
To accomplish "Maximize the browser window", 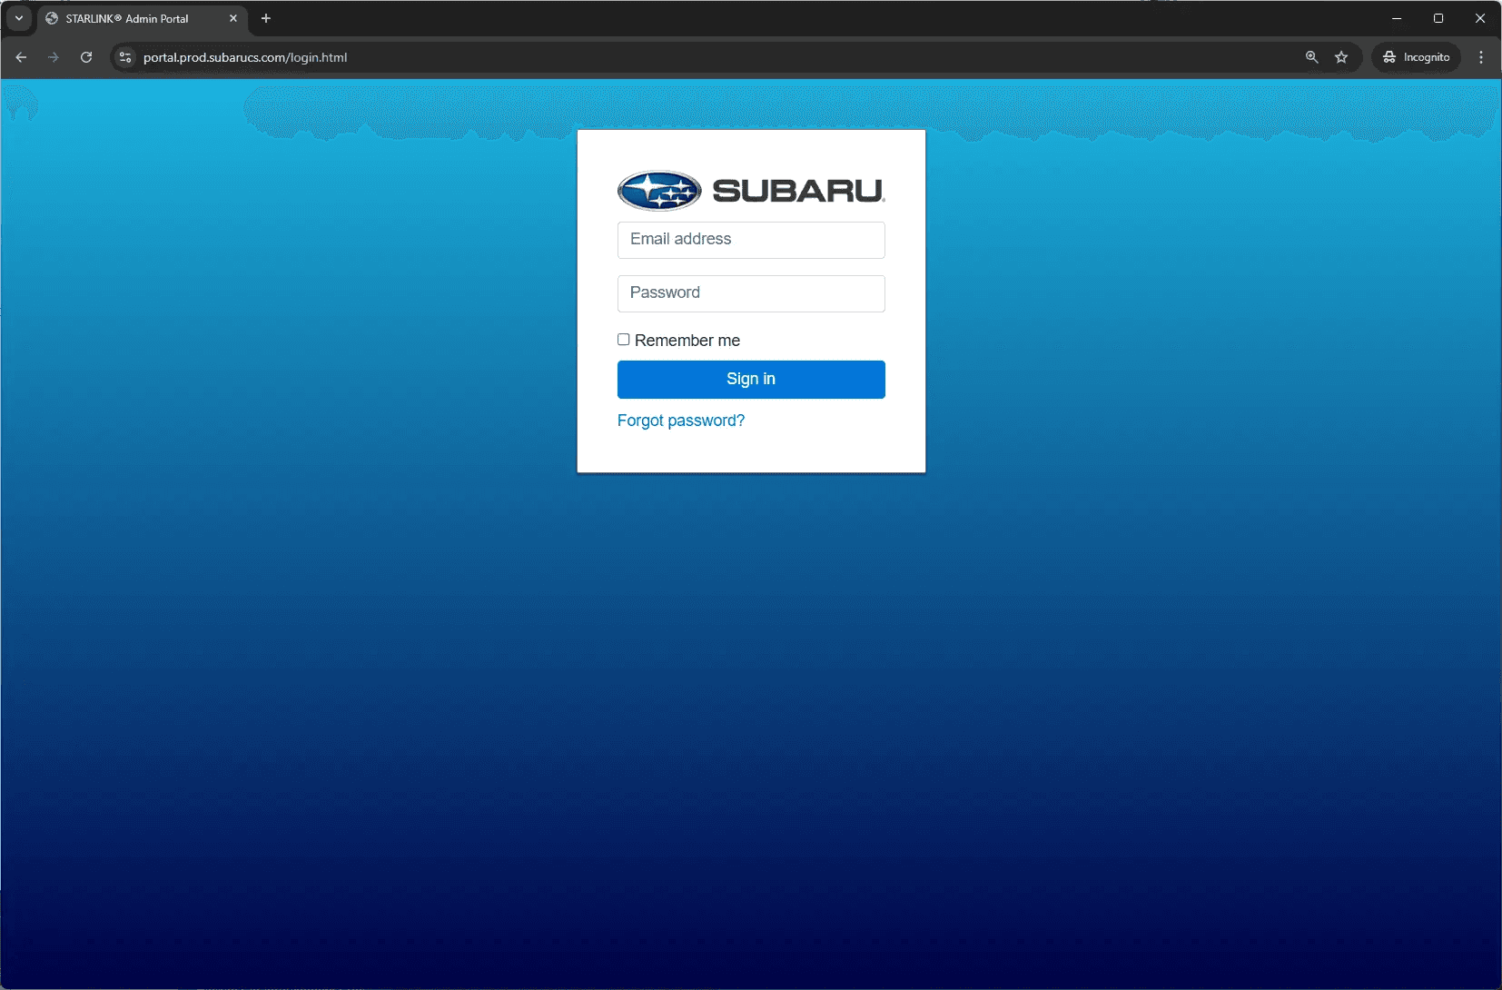I will (1438, 18).
